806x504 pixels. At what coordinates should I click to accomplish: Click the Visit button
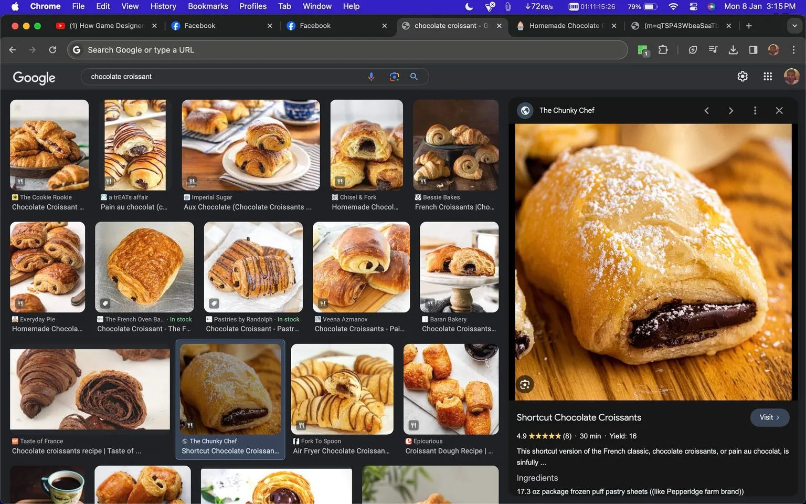[770, 417]
